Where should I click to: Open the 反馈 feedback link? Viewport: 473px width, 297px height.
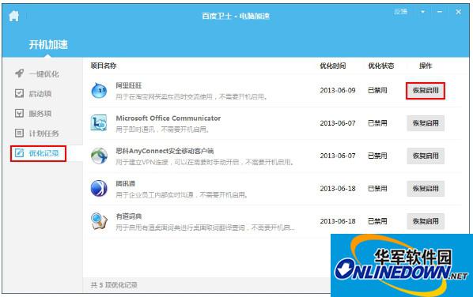(400, 12)
